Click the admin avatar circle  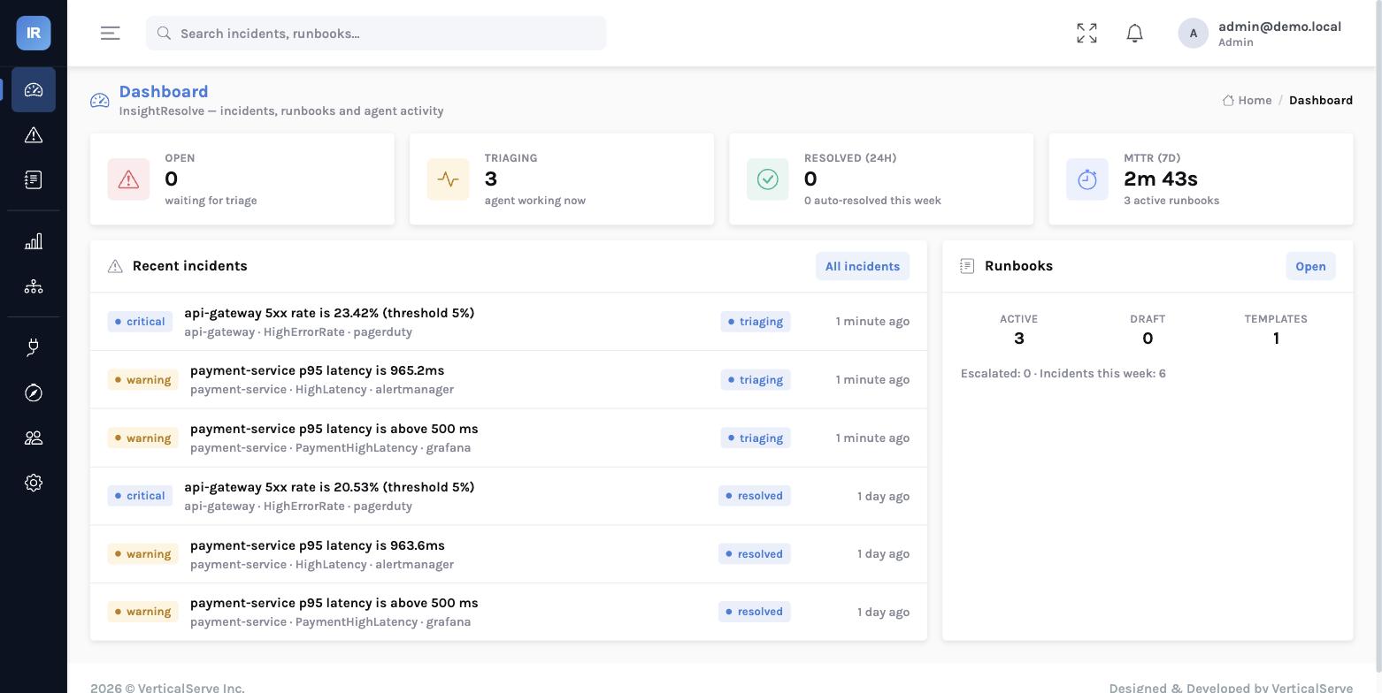(1194, 34)
